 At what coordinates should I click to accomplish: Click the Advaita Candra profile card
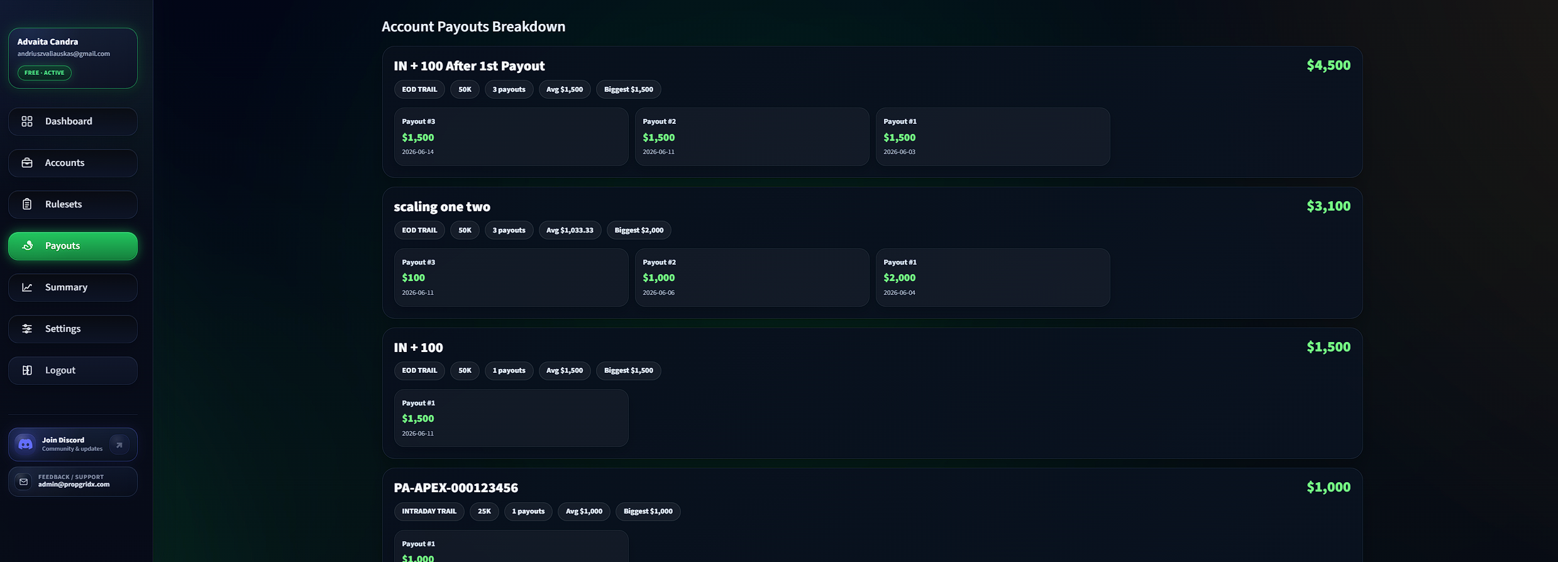click(73, 58)
